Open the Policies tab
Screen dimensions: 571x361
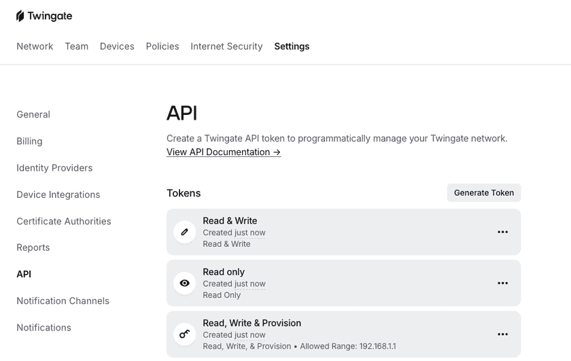(162, 46)
